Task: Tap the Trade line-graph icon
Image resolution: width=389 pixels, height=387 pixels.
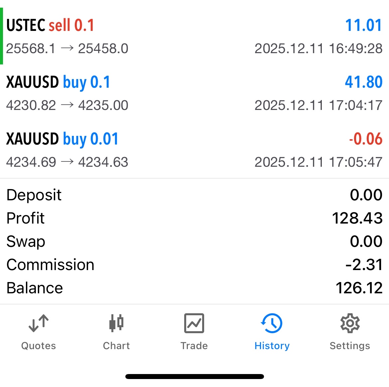Action: click(194, 323)
